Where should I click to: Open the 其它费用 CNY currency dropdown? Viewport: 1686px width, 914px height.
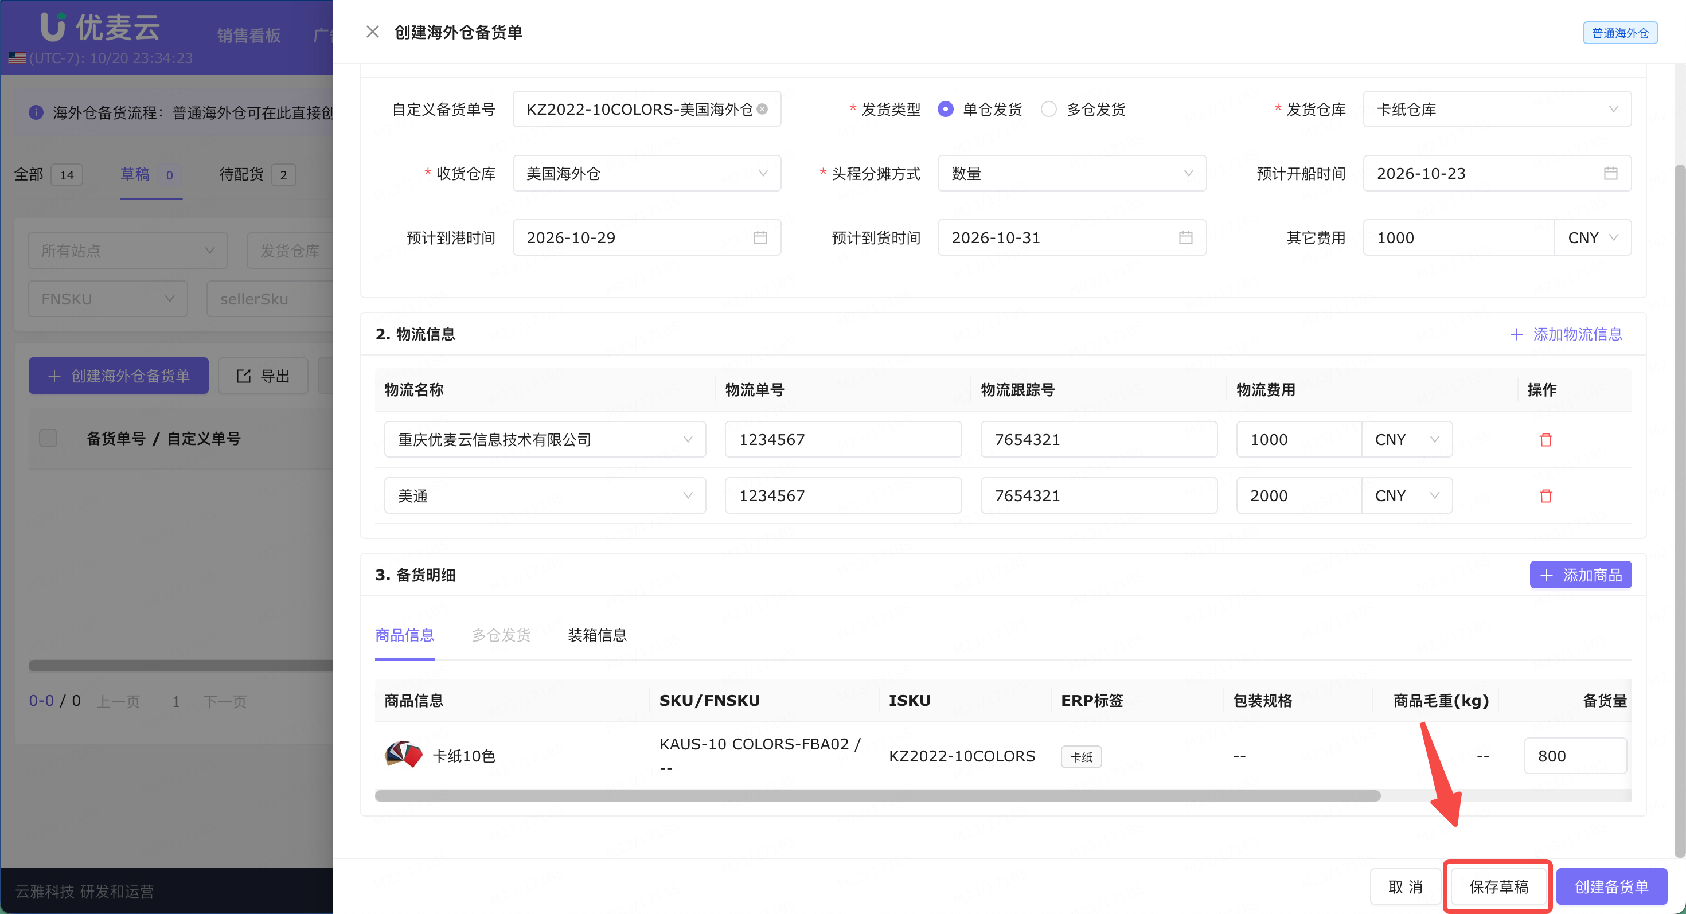coord(1593,237)
